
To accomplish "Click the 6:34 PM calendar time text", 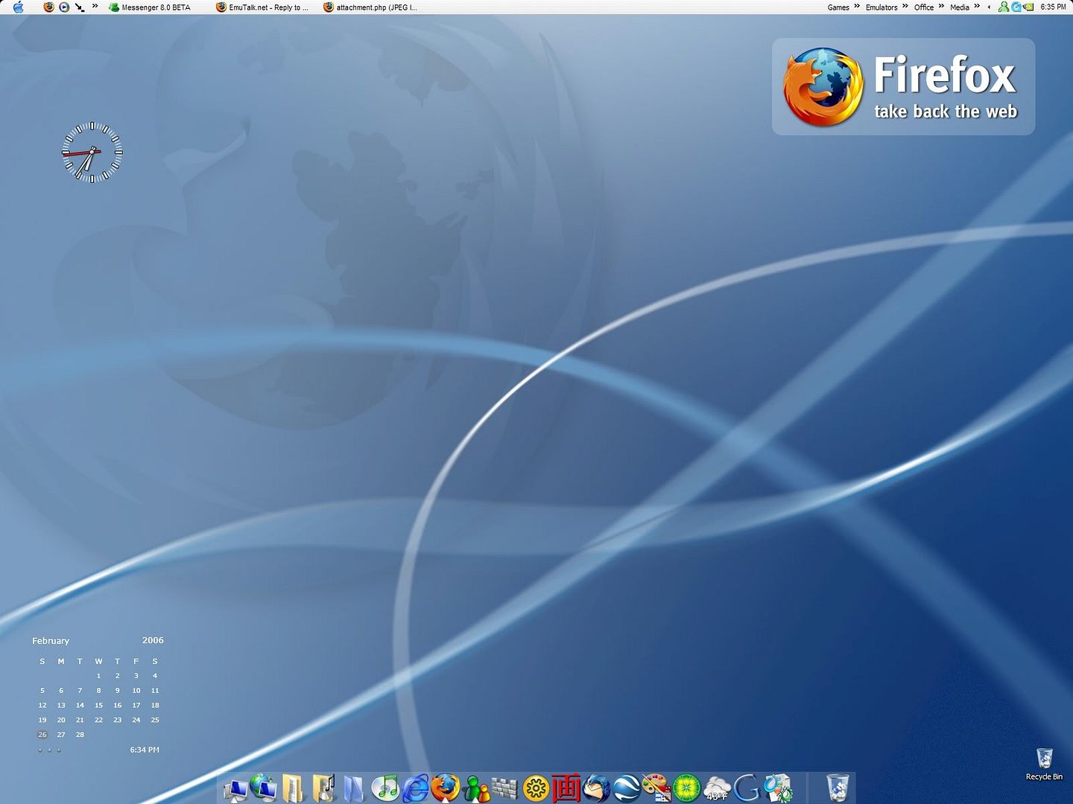I will point(145,750).
